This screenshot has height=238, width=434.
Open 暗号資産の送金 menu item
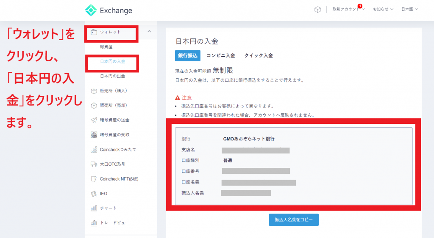tap(114, 120)
